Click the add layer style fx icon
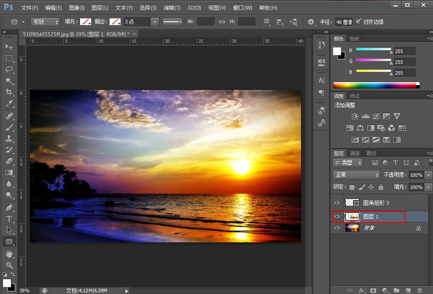 [x=362, y=290]
